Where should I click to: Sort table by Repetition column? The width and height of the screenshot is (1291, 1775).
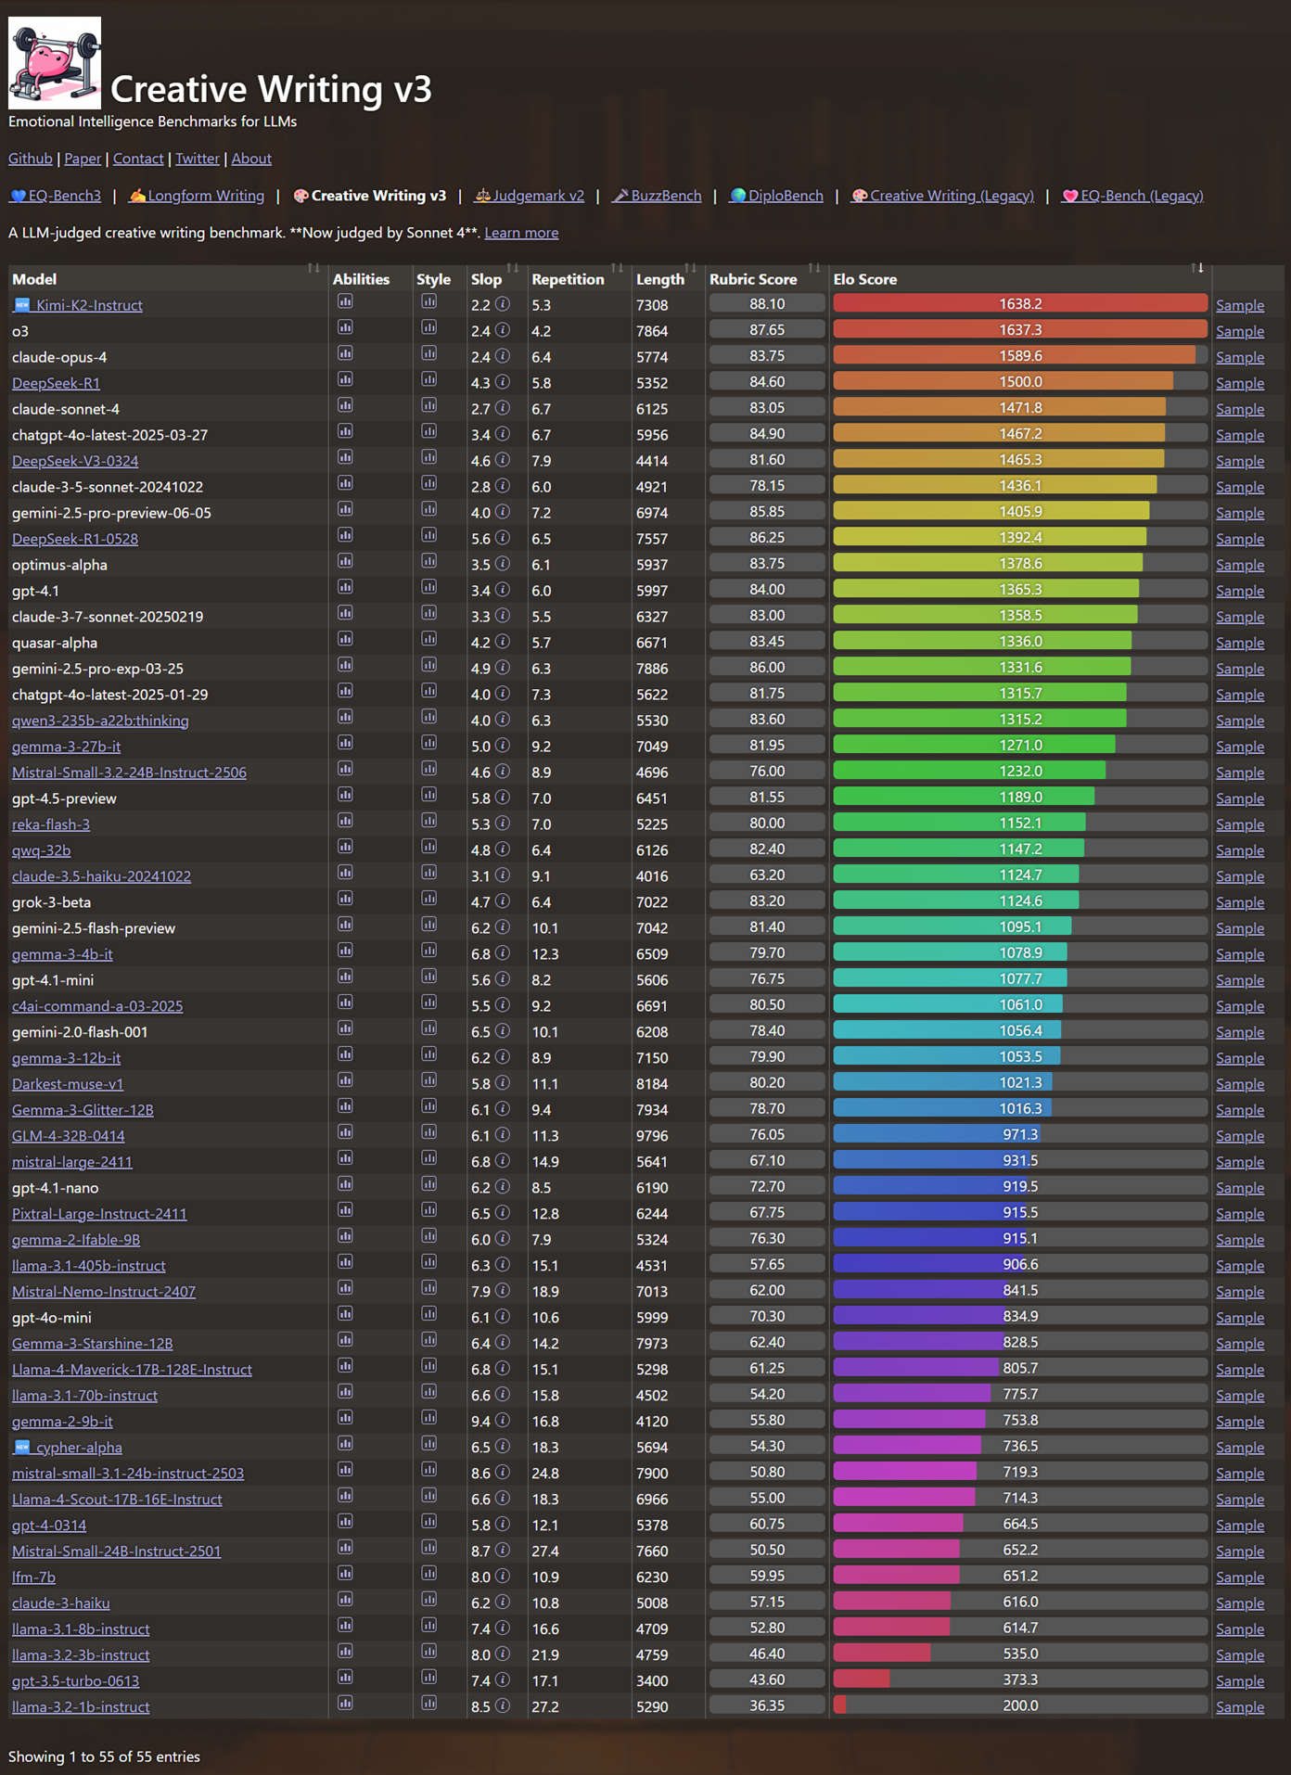tap(578, 278)
